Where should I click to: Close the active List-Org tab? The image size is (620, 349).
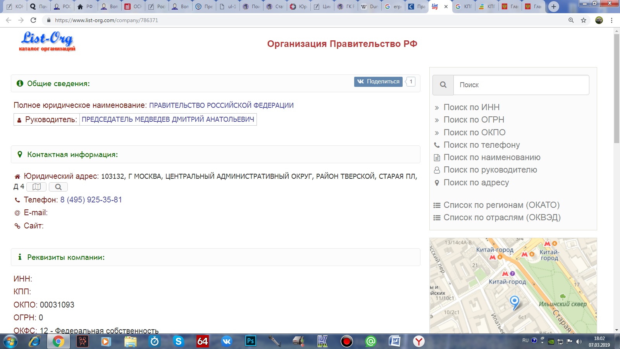pos(446,7)
